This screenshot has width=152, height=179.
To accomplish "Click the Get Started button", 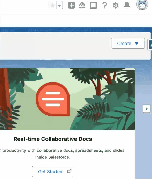I will 53,172.
